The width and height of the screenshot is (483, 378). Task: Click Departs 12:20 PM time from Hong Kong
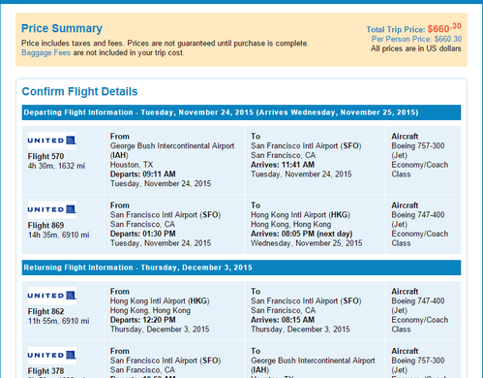pos(143,320)
